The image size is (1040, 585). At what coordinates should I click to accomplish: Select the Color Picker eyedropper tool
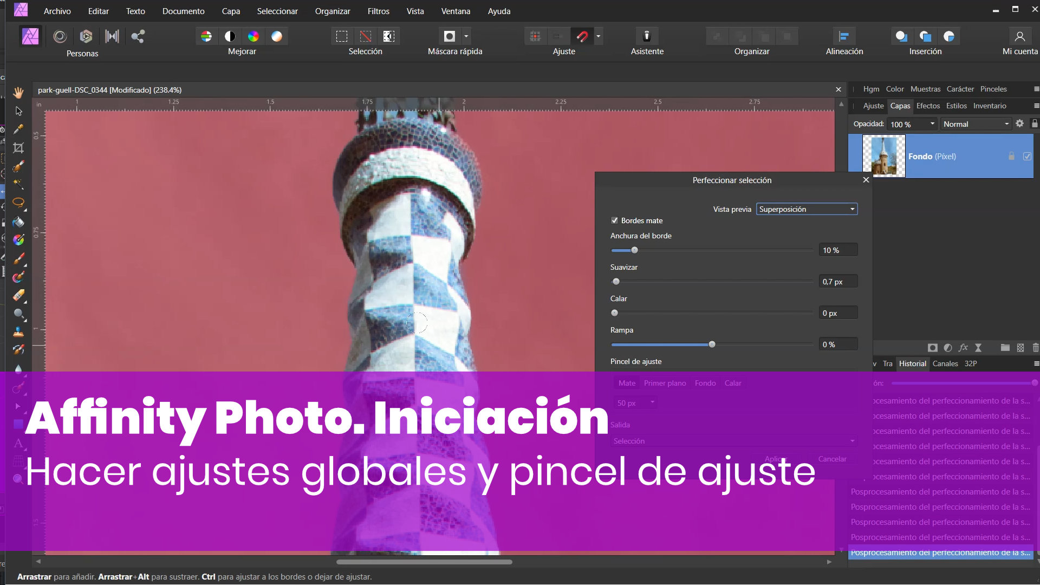point(18,129)
